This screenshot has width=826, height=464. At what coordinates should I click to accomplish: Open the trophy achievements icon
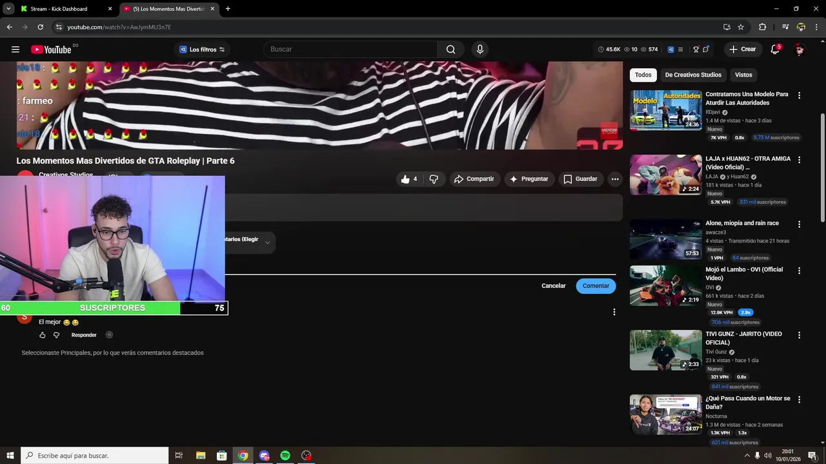click(x=696, y=50)
